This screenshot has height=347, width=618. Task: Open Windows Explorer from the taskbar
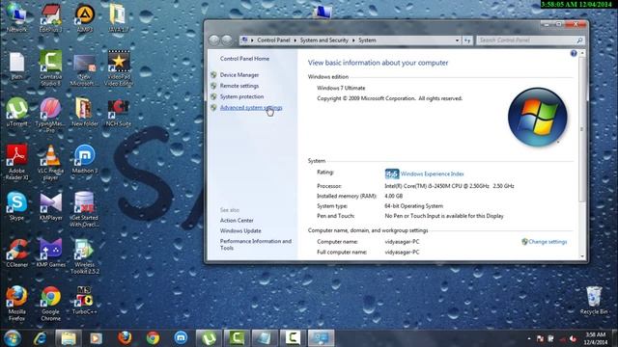tap(69, 338)
